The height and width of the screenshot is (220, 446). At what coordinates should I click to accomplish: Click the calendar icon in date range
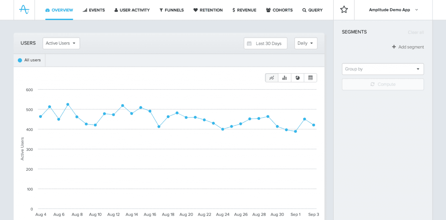coord(249,44)
